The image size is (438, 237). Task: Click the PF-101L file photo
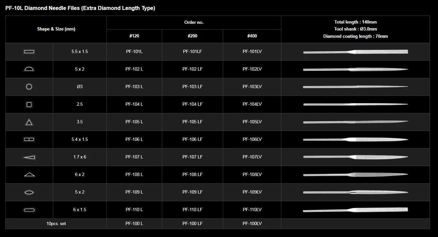[355, 52]
